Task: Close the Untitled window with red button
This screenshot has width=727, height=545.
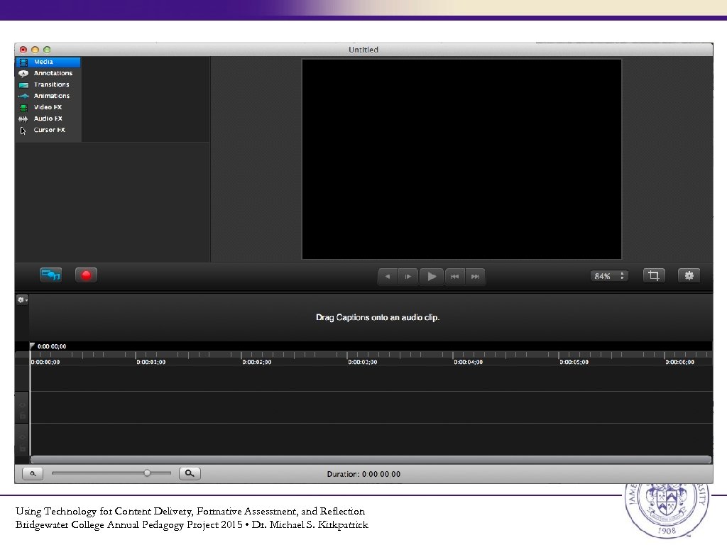Action: pyautogui.click(x=23, y=50)
